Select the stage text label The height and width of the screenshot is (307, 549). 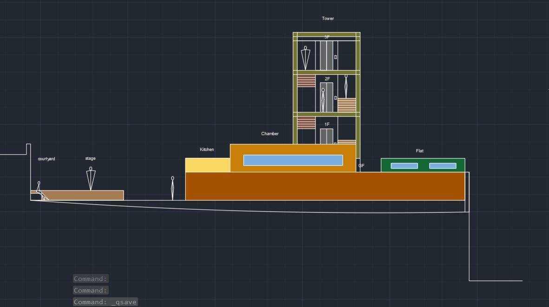click(90, 158)
